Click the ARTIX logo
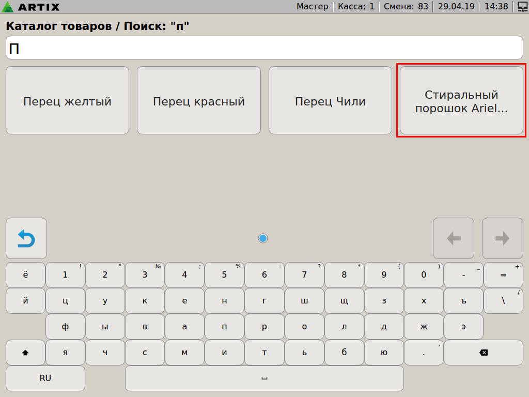Viewport: 529px width, 397px height. point(31,7)
